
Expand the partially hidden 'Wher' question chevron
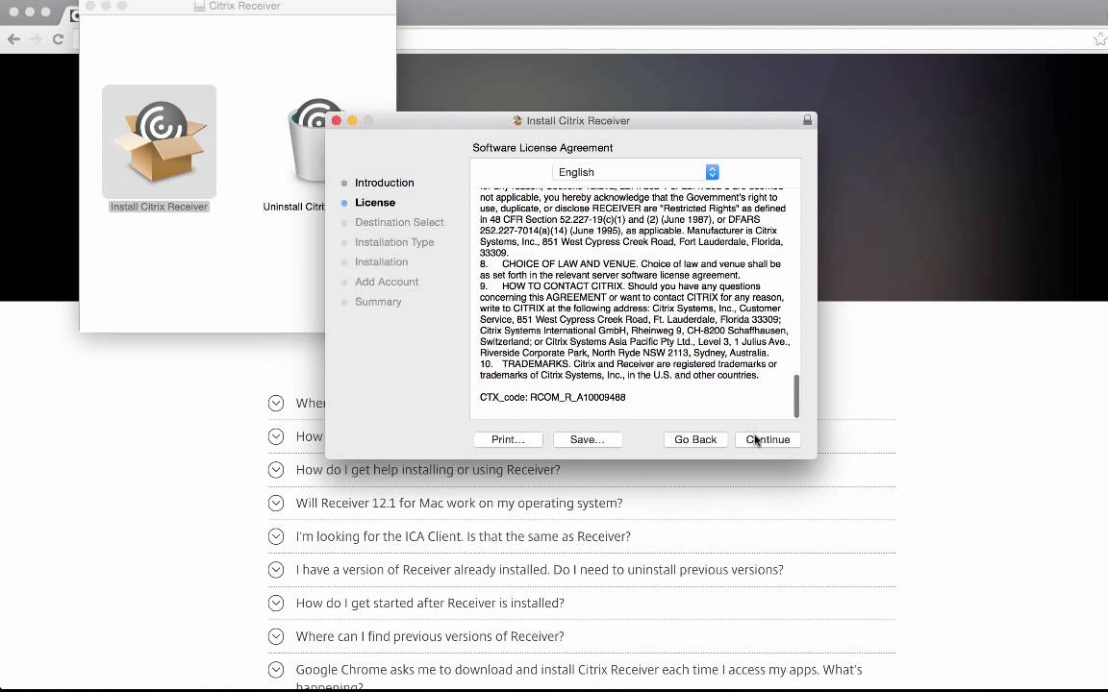pos(276,403)
